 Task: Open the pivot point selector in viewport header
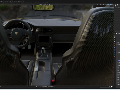44,4
